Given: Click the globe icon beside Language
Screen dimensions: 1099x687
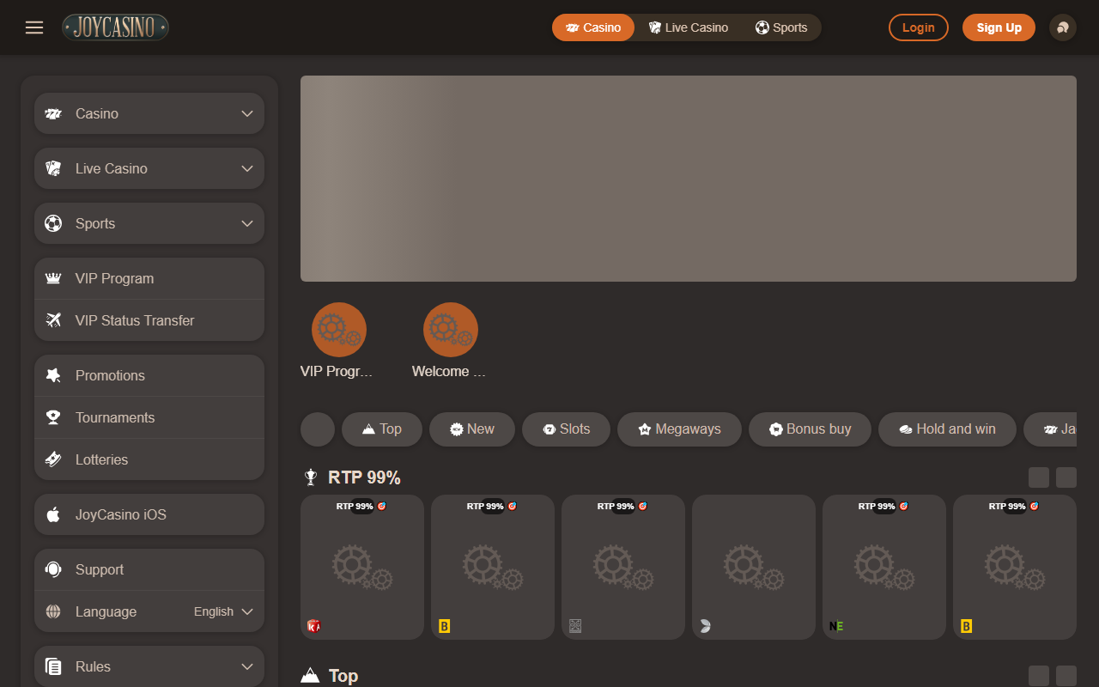Looking at the screenshot, I should (x=53, y=611).
